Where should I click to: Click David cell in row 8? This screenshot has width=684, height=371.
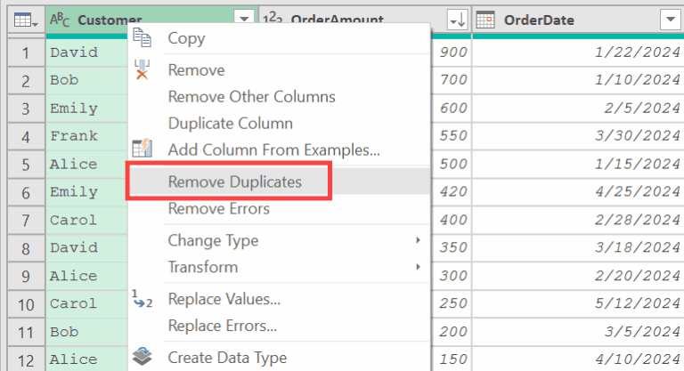pos(86,247)
